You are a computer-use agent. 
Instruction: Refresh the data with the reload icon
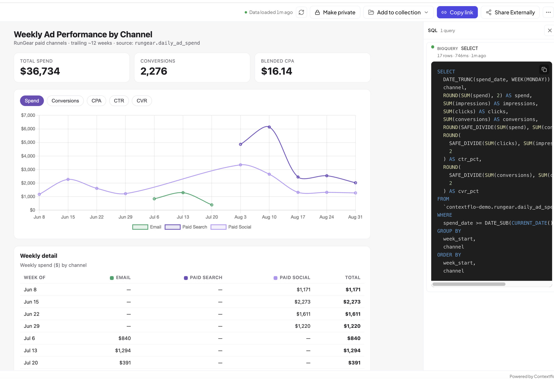click(301, 12)
